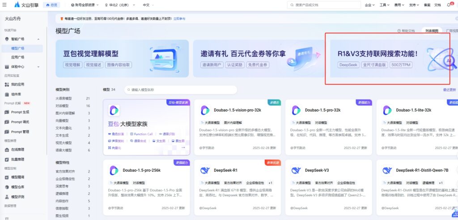Click the 在线推理 sidebar icon

[x=7, y=150]
